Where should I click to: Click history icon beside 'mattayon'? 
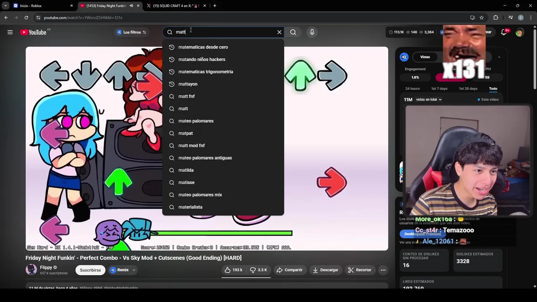point(172,84)
